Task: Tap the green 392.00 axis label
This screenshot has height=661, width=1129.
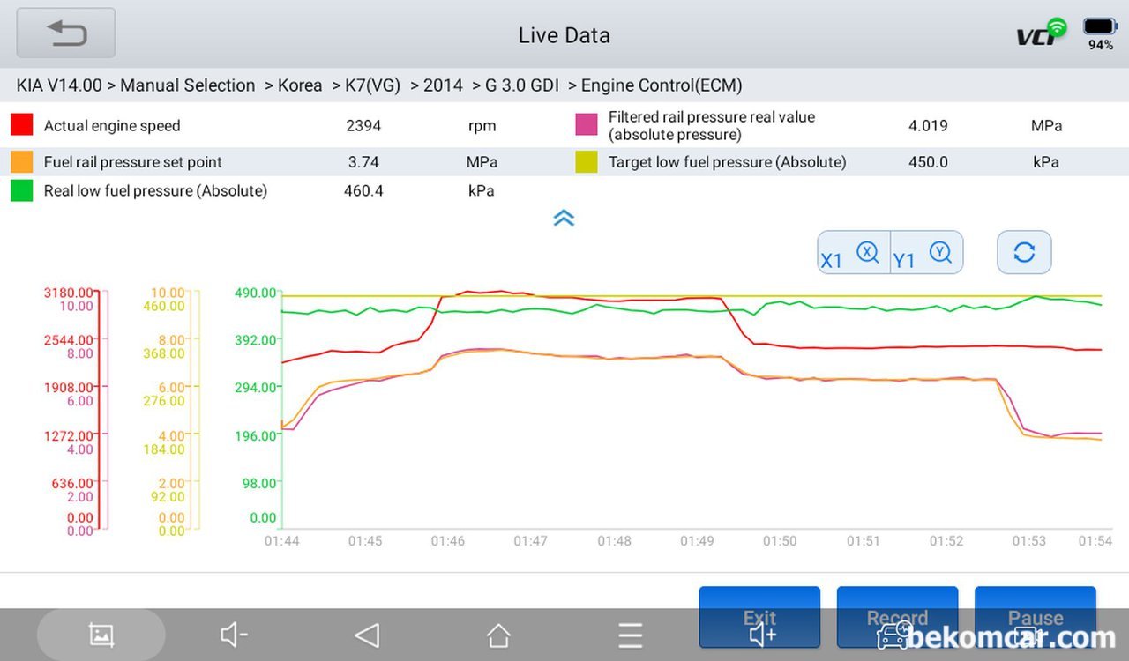Action: pyautogui.click(x=255, y=340)
